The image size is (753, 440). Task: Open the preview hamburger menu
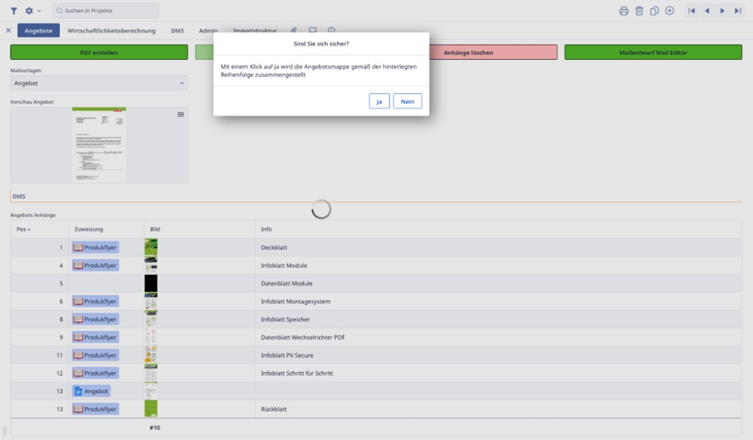click(x=180, y=115)
